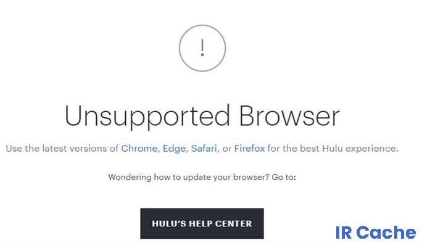Viewport: 422px width, 243px height.
Task: Select the Unsupported Browser heading
Action: [202, 116]
